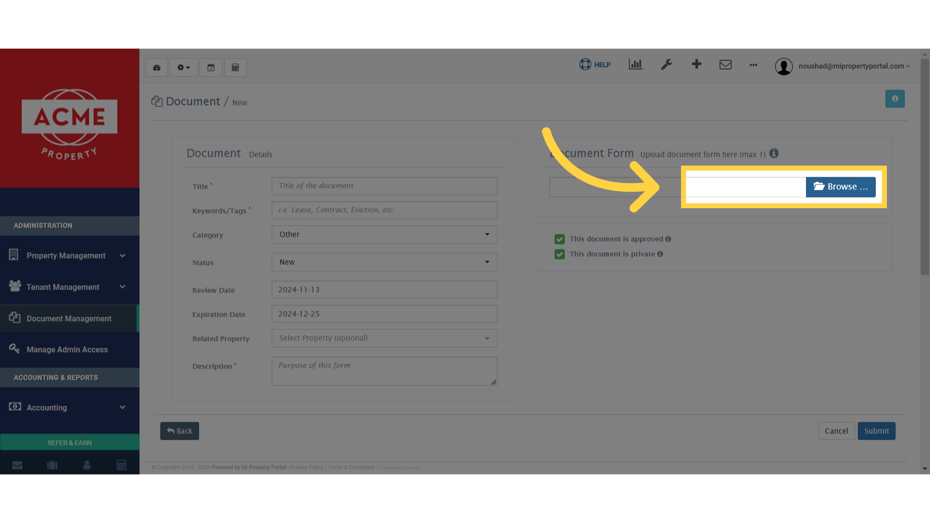Click the Document icon in the page heading
This screenshot has width=930, height=523.
pyautogui.click(x=156, y=101)
